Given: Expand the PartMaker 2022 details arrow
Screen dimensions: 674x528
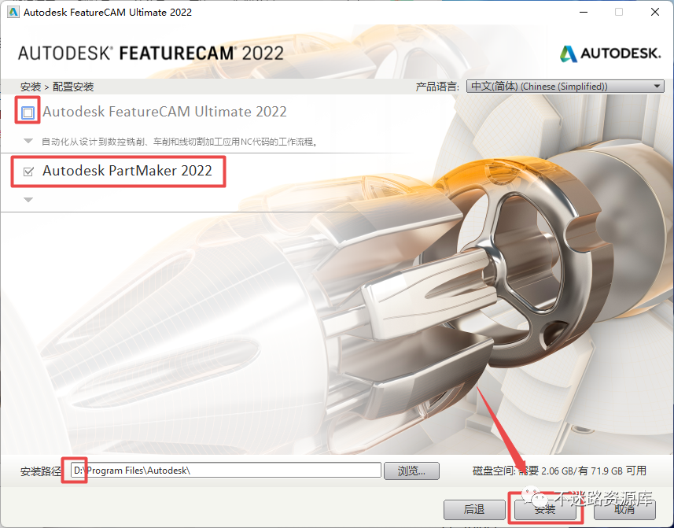Looking at the screenshot, I should tap(28, 200).
